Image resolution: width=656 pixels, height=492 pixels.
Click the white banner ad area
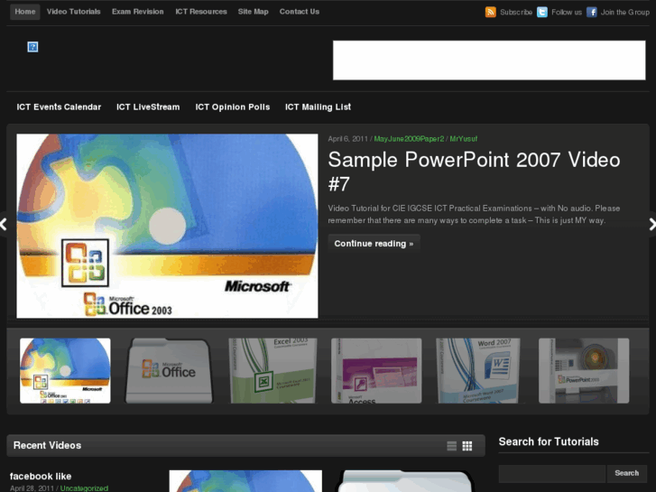[489, 60]
